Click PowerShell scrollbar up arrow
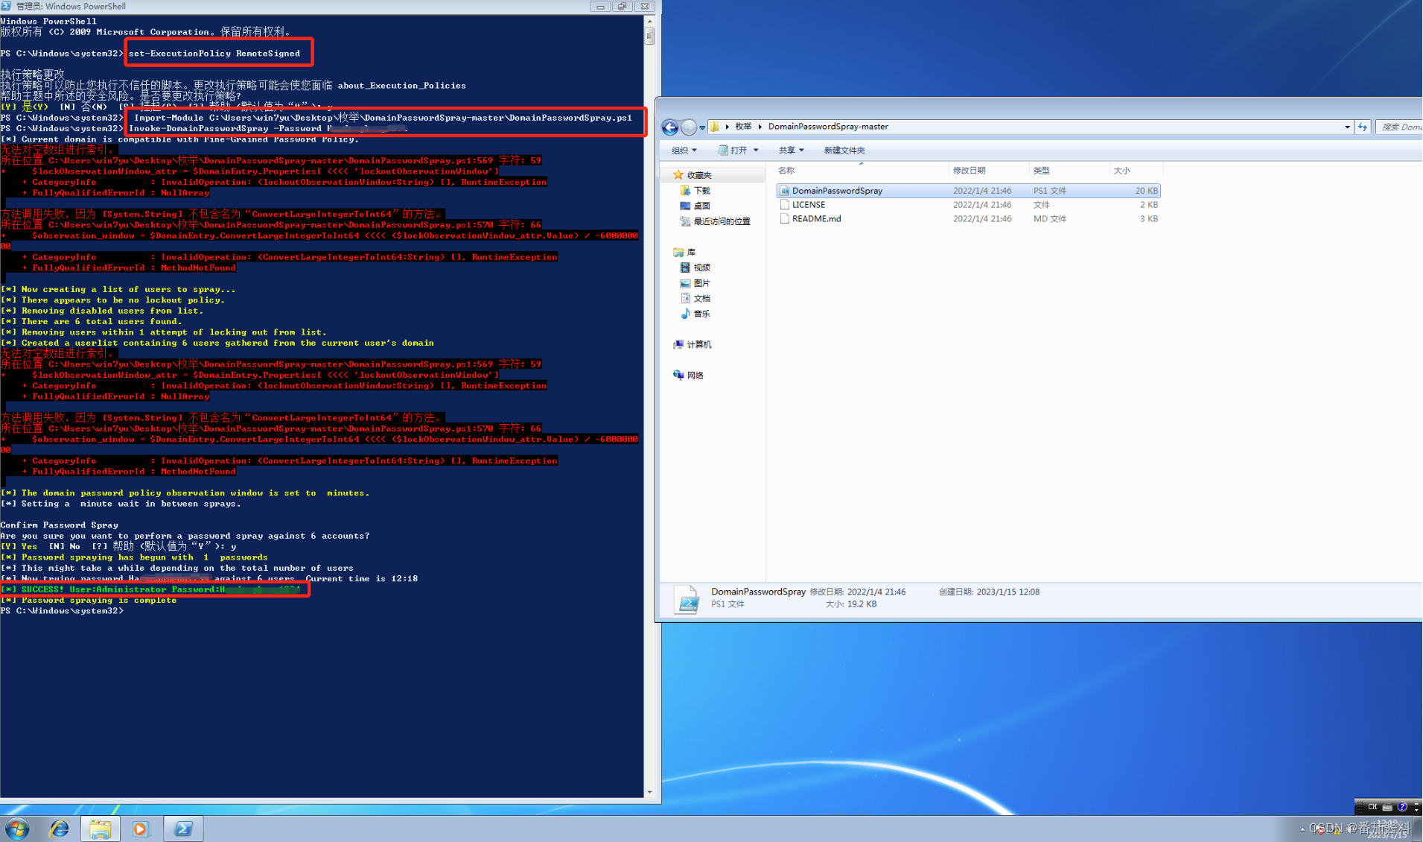Image resolution: width=1423 pixels, height=842 pixels. tap(650, 21)
